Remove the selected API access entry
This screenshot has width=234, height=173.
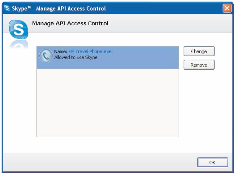click(199, 65)
